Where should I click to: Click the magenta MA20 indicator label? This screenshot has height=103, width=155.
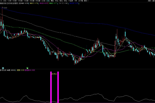click(44, 3)
